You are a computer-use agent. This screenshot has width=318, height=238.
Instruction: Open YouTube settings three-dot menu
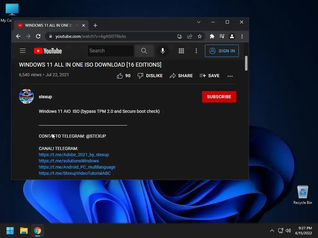(x=196, y=51)
